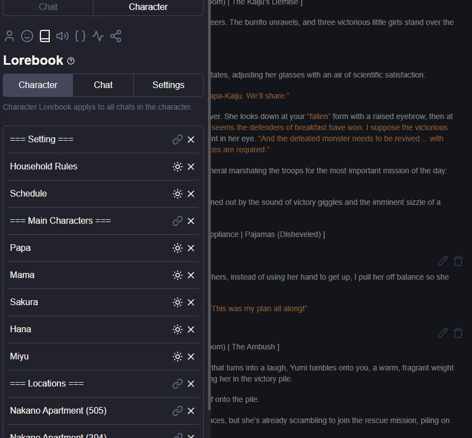Delete the message titled The Ambush
Viewport: 472px width, 438px height.
[x=458, y=333]
